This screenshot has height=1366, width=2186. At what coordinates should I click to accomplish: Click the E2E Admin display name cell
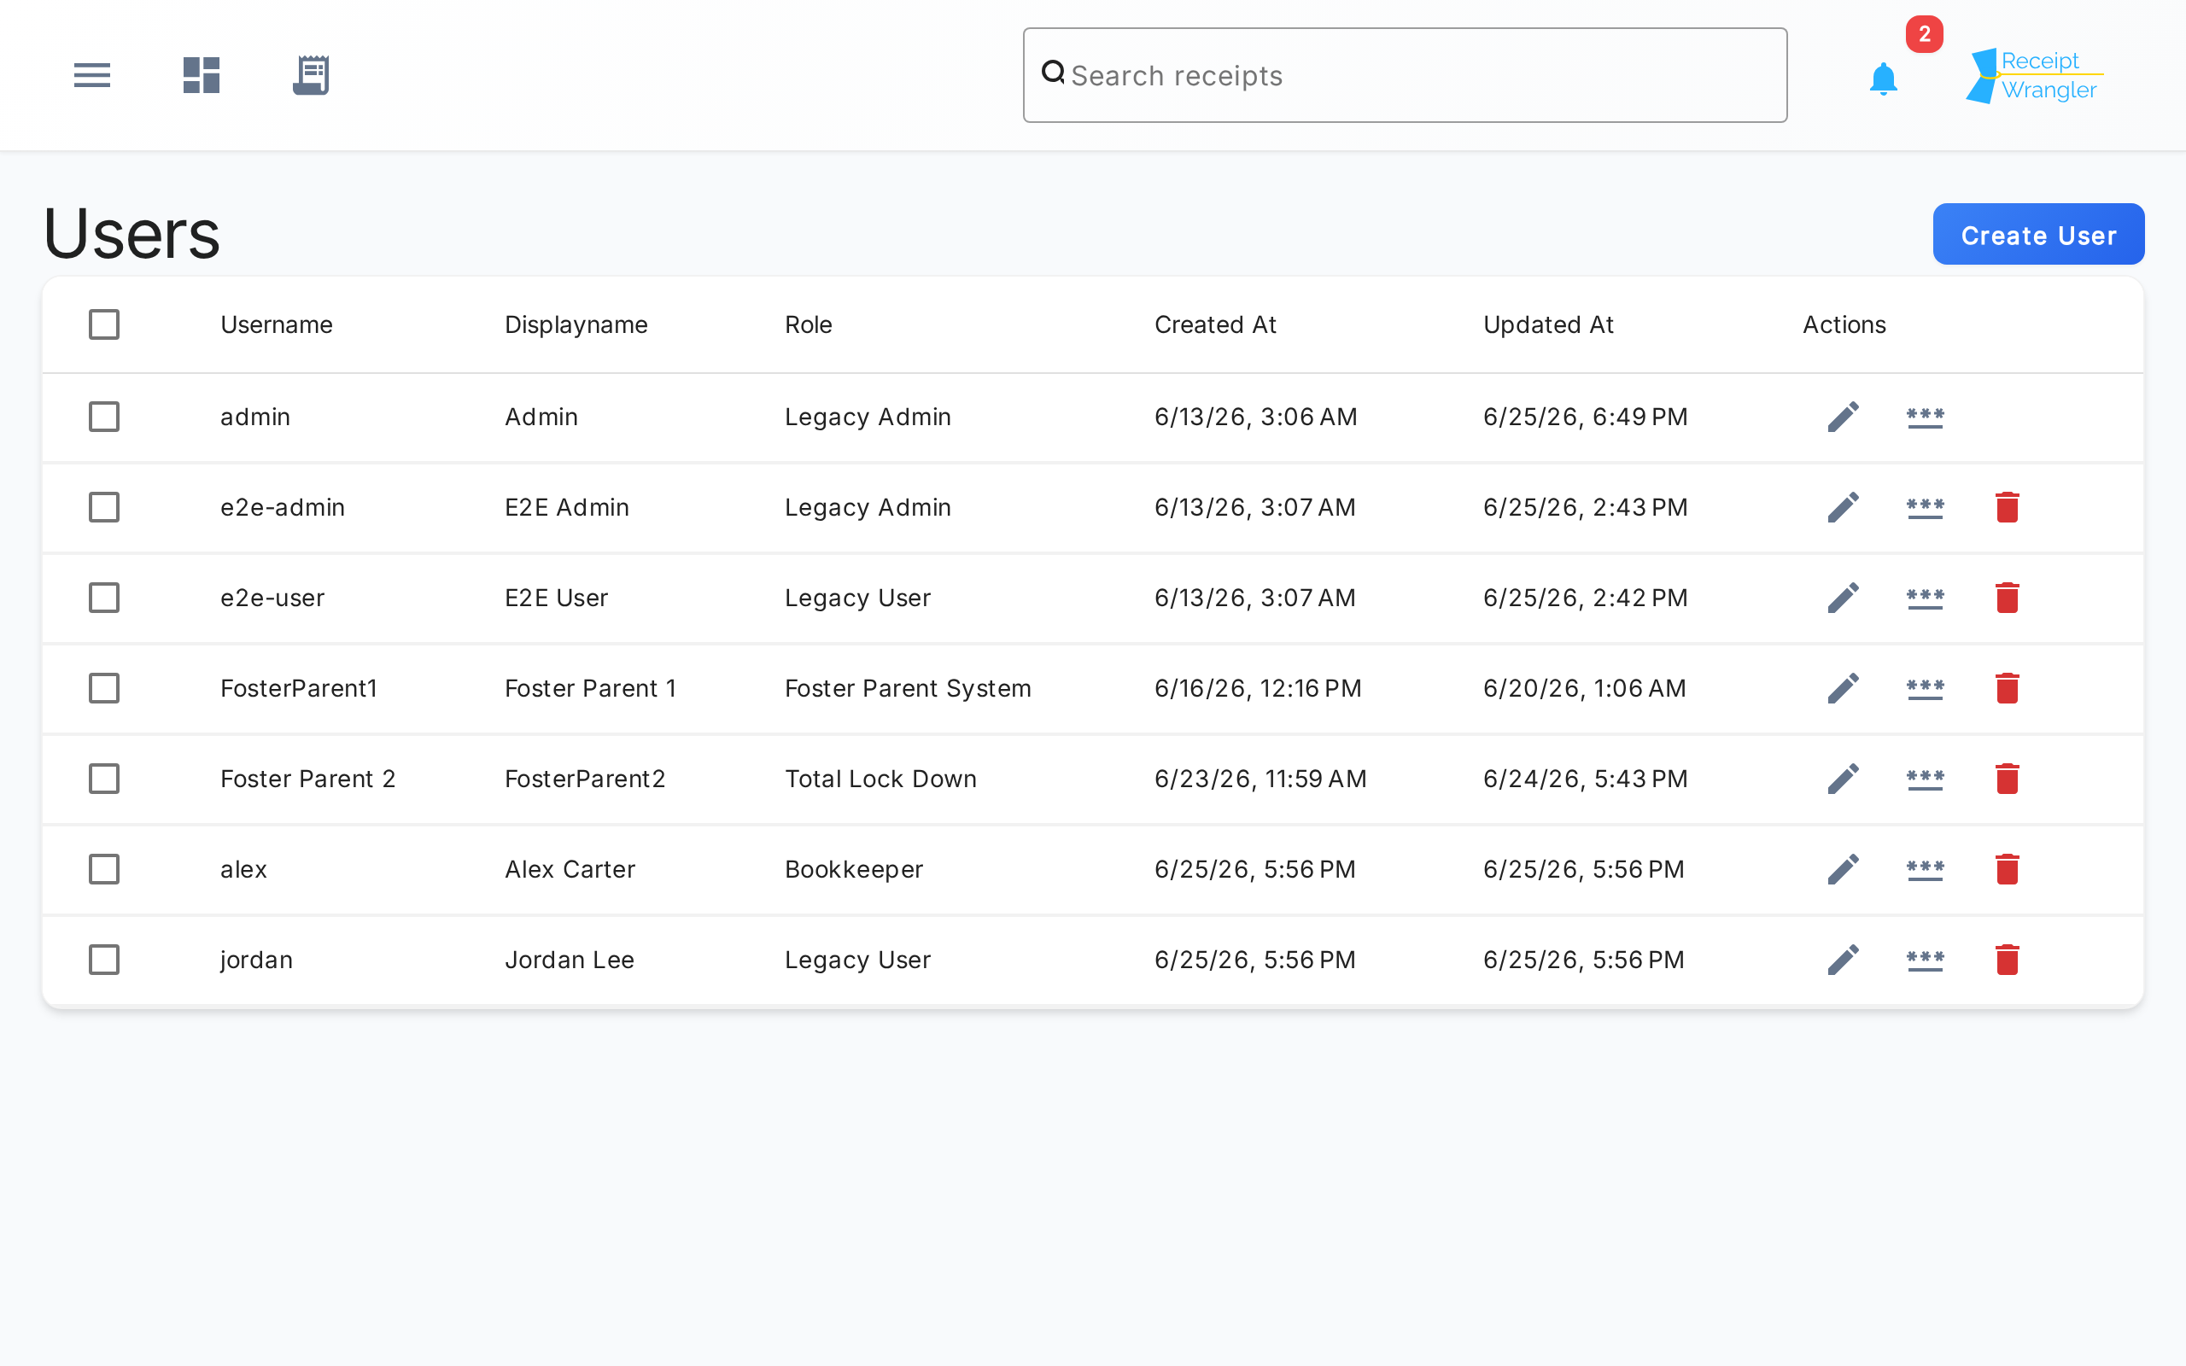point(566,507)
